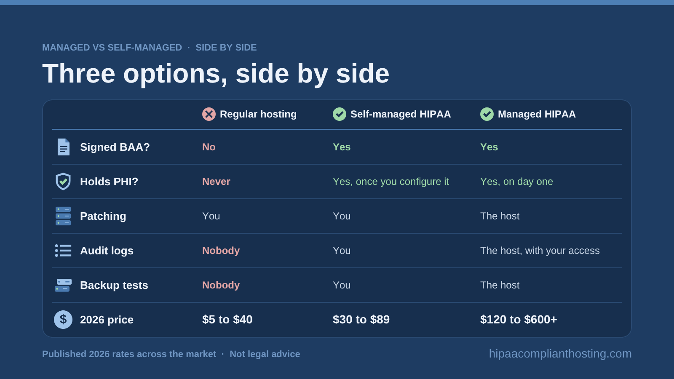Click the 'Not legal advice' note
The height and width of the screenshot is (379, 674).
[265, 354]
